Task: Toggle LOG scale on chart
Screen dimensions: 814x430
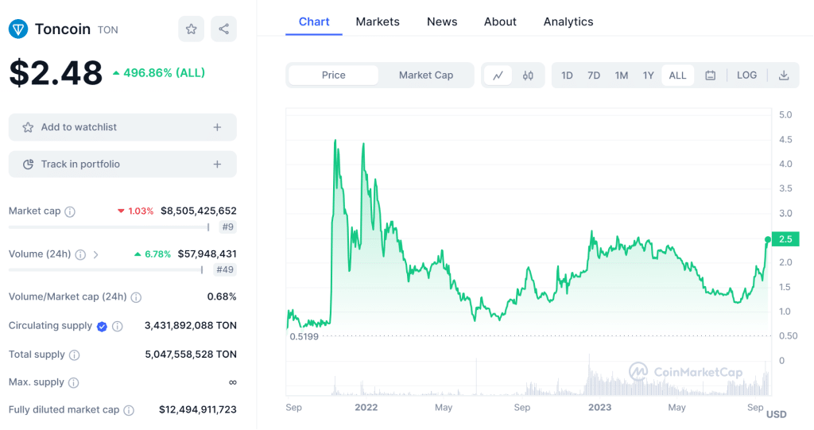Action: coord(746,76)
